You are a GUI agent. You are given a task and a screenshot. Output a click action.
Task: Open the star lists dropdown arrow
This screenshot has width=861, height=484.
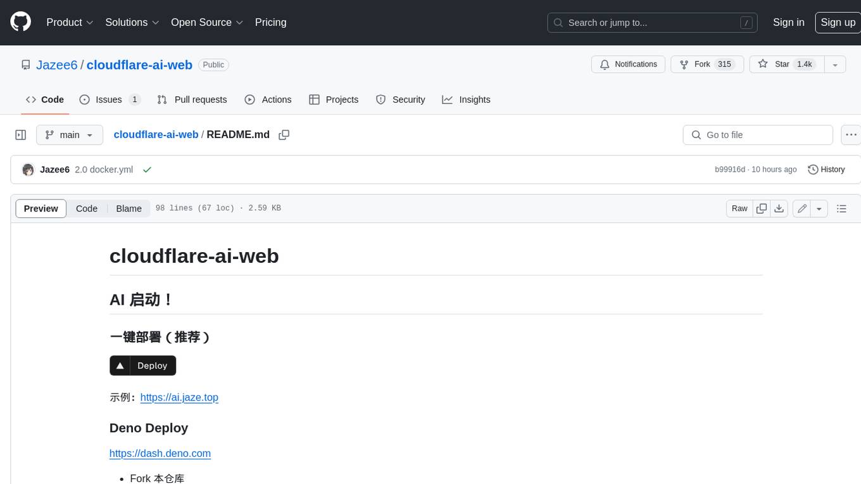pyautogui.click(x=835, y=64)
